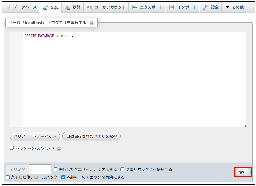This screenshot has width=256, height=186.
Task: Click the SQL tab document icon
Action: tap(45, 7)
